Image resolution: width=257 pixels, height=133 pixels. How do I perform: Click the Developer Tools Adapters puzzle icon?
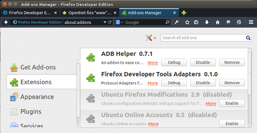click(90, 78)
